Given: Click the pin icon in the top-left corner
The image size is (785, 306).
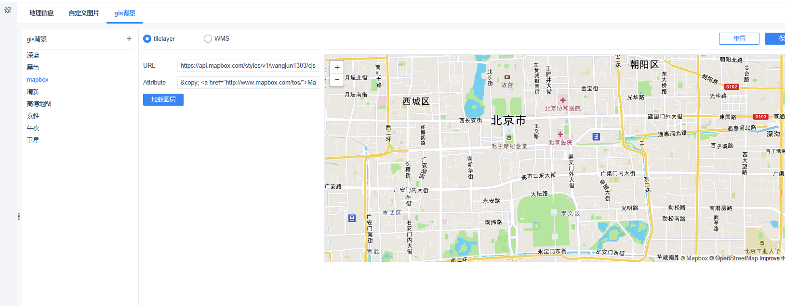Looking at the screenshot, I should [8, 10].
